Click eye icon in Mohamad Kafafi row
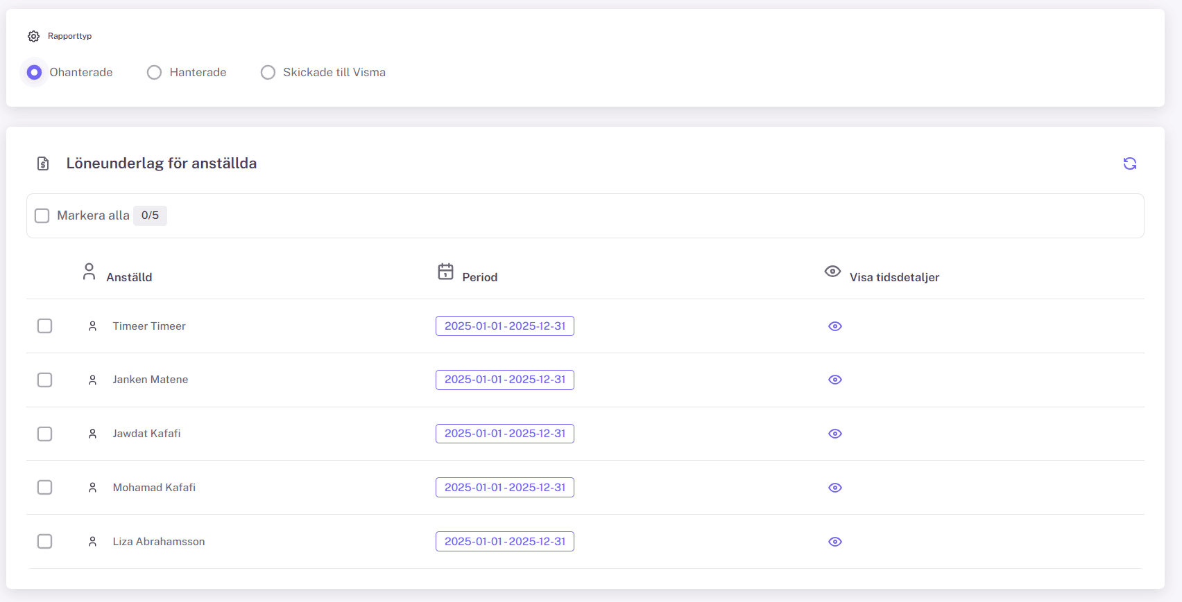The height and width of the screenshot is (602, 1182). (x=834, y=488)
